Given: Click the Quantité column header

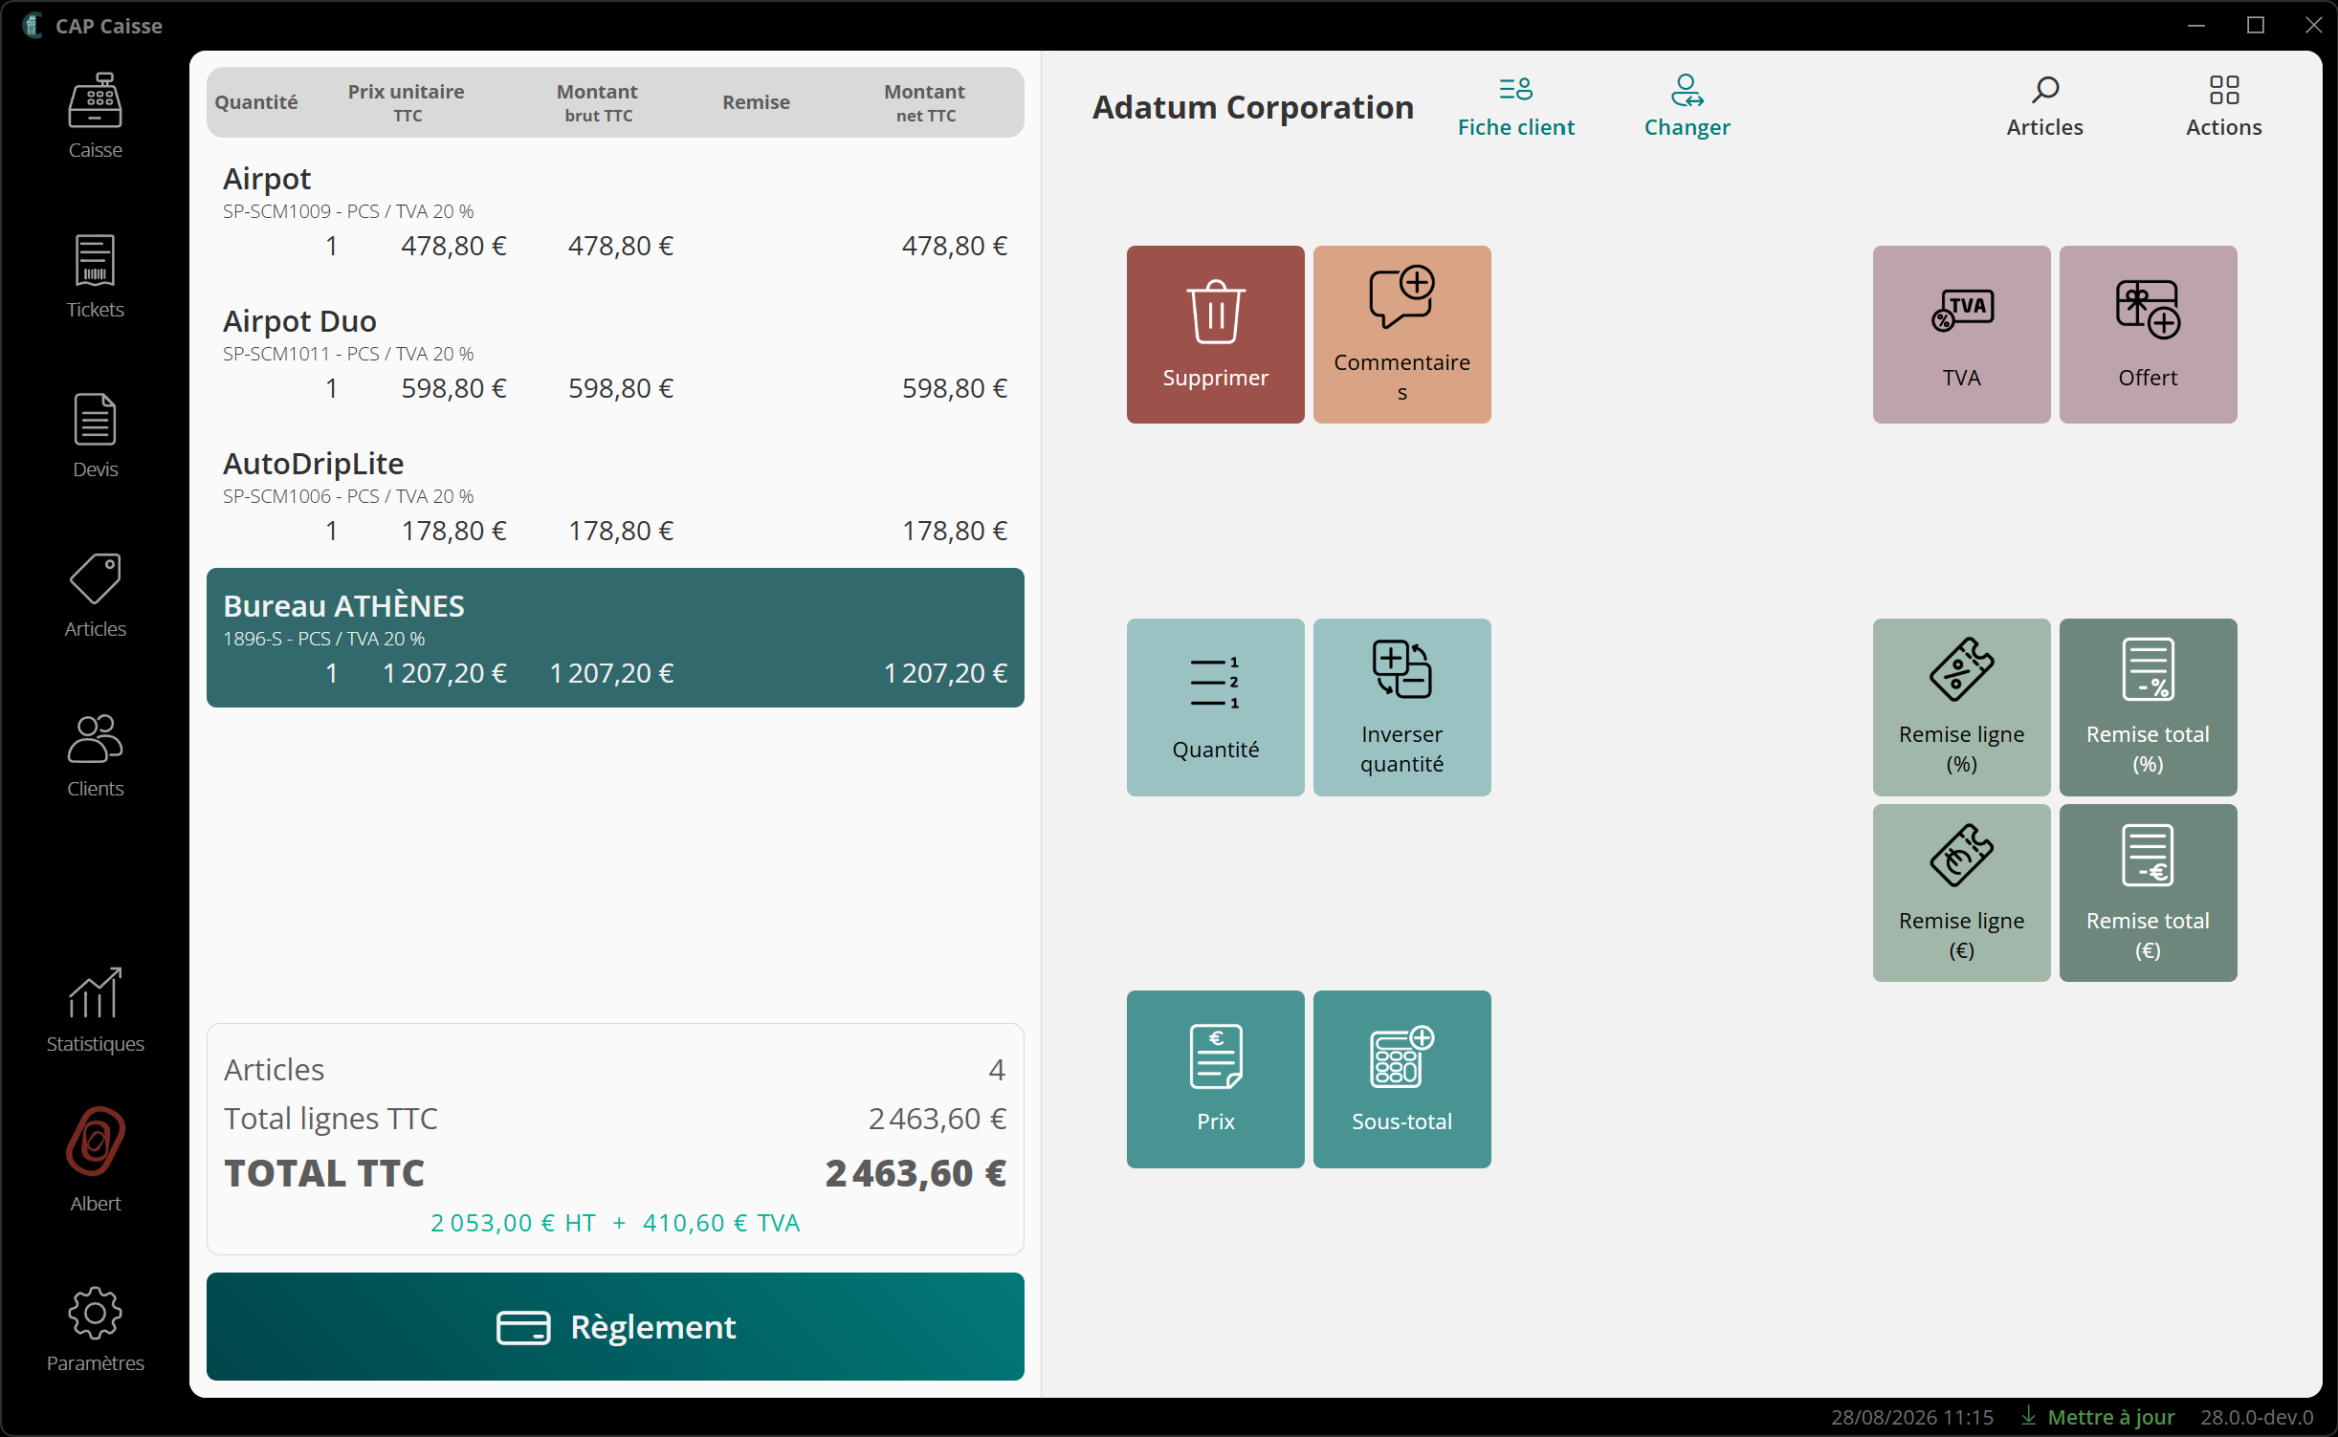Looking at the screenshot, I should tap(255, 102).
